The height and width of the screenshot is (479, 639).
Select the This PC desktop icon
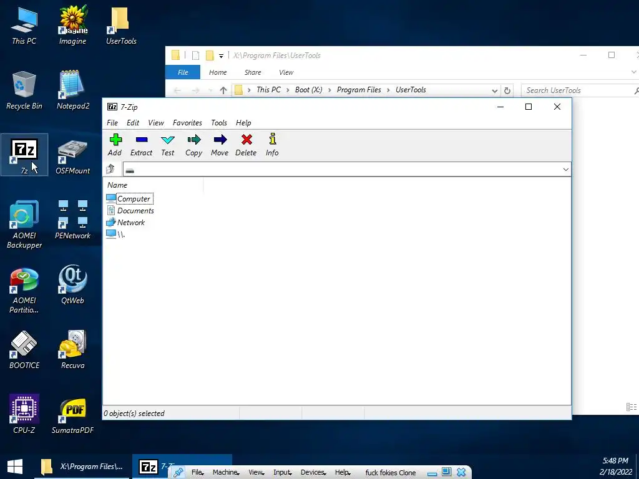24,25
